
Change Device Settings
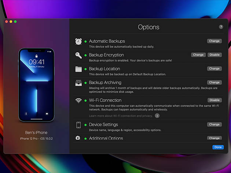[x=214, y=124]
